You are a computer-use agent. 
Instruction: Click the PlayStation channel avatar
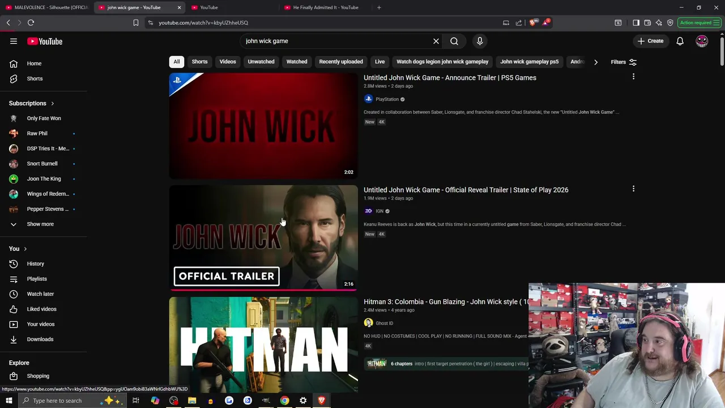[x=368, y=99]
